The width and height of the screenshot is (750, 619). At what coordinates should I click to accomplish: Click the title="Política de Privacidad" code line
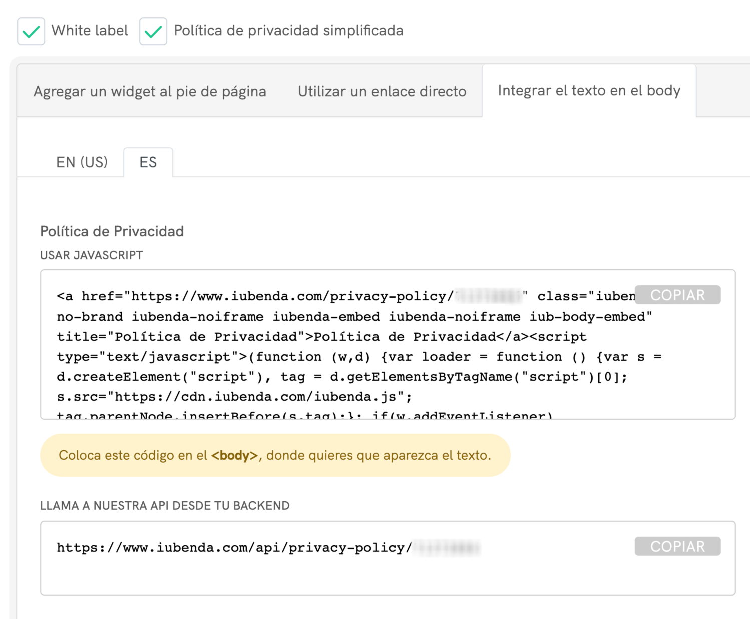(320, 337)
